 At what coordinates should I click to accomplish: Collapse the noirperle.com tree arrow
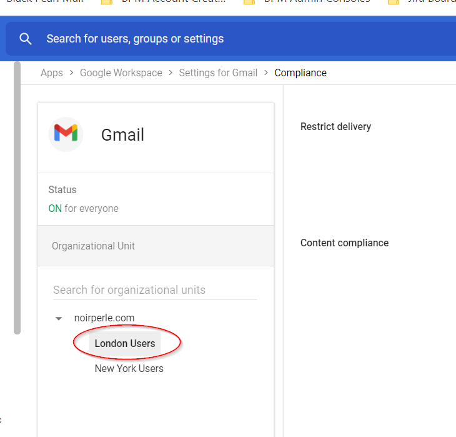(59, 318)
